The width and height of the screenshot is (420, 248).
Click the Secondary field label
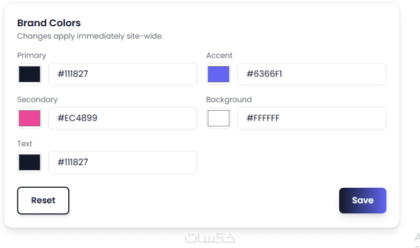(x=37, y=100)
